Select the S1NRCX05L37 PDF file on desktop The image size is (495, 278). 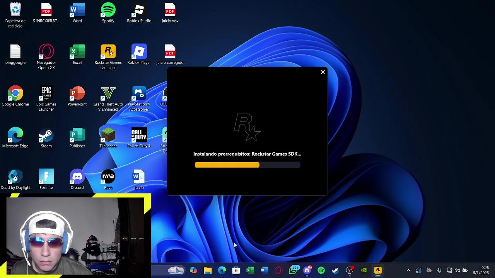pos(46,13)
